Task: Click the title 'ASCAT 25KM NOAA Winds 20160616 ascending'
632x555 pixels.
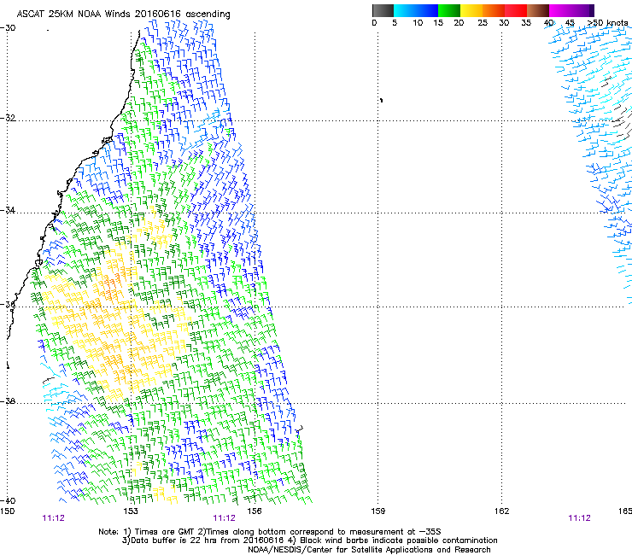Action: coord(123,15)
